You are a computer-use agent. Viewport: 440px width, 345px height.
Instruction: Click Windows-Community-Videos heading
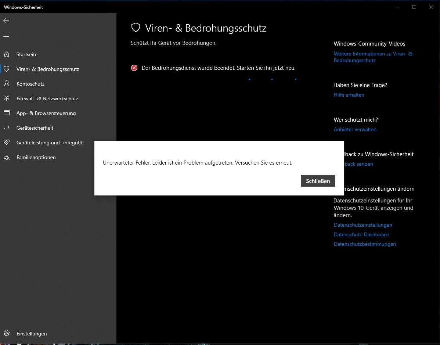click(369, 44)
